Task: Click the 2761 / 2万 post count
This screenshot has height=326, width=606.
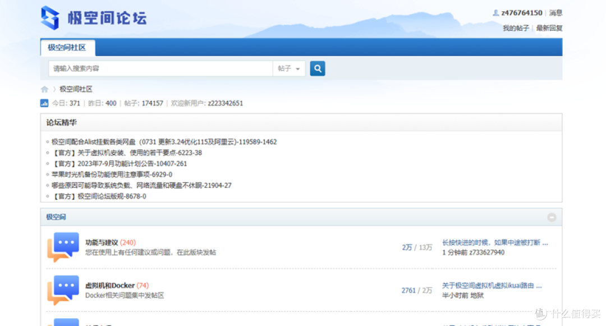Action: [x=416, y=291]
